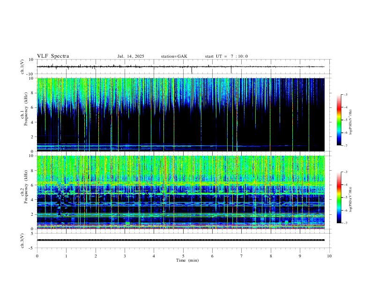371x287 pixels.
Task: Click the time axis tick label '5'
Action: pyautogui.click(x=183, y=256)
